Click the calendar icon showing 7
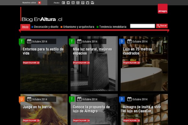This screenshot has height=125, width=188. tap(129, 99)
